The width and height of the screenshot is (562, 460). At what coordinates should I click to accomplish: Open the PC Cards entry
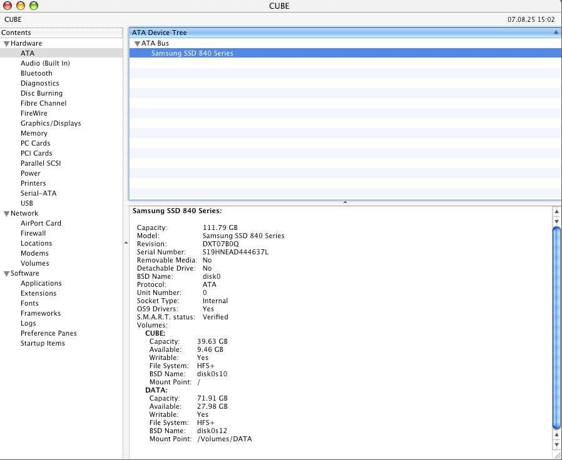click(35, 143)
